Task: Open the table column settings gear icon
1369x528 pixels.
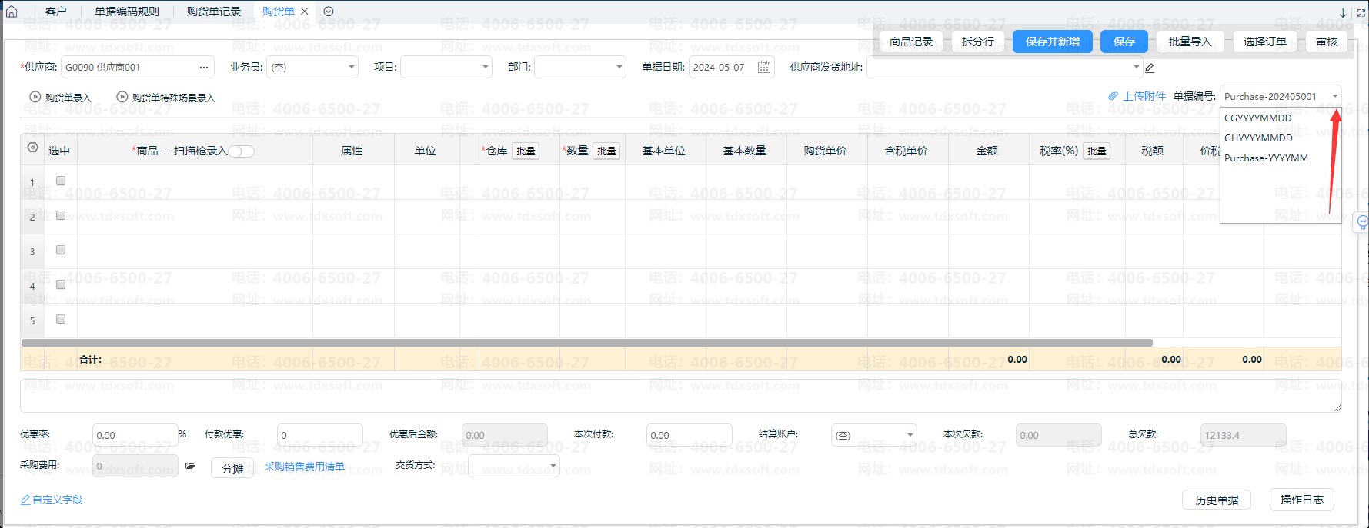Action: click(32, 148)
